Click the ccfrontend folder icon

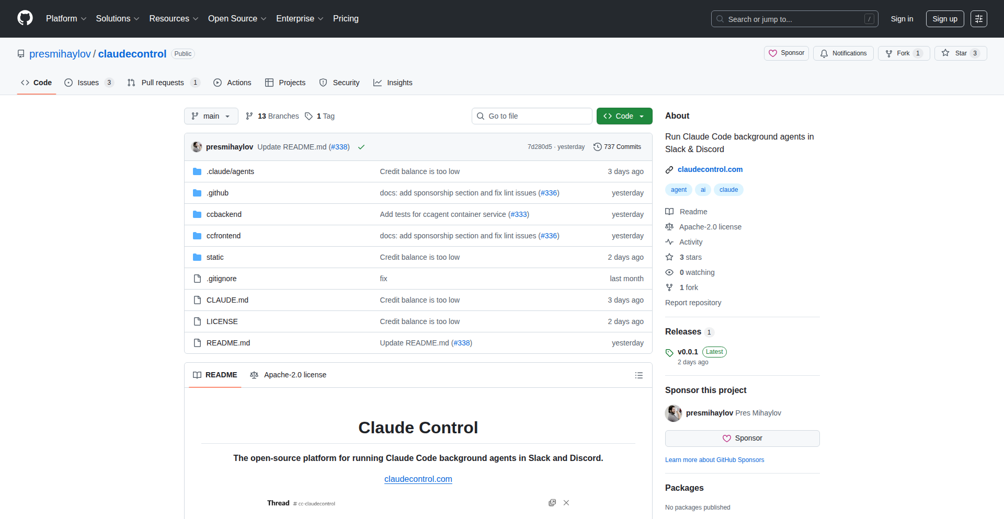[197, 236]
